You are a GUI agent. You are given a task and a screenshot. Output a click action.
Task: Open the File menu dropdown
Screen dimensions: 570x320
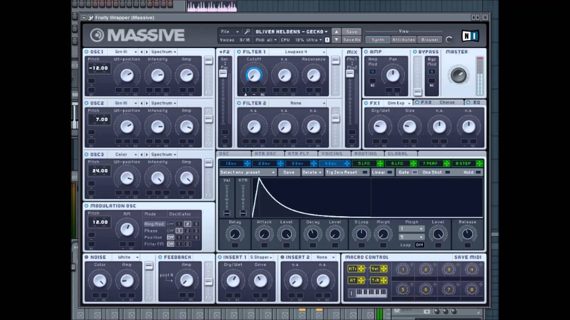[x=230, y=32]
